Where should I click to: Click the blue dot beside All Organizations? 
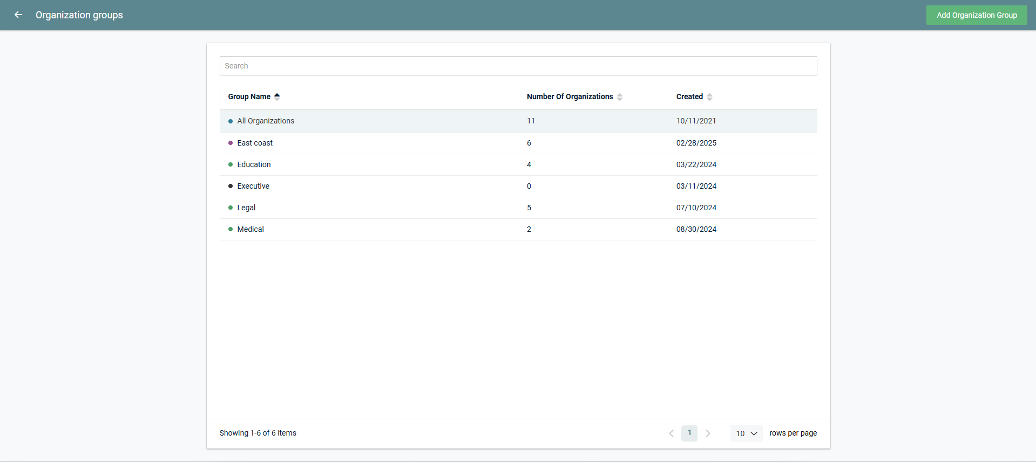coord(231,121)
